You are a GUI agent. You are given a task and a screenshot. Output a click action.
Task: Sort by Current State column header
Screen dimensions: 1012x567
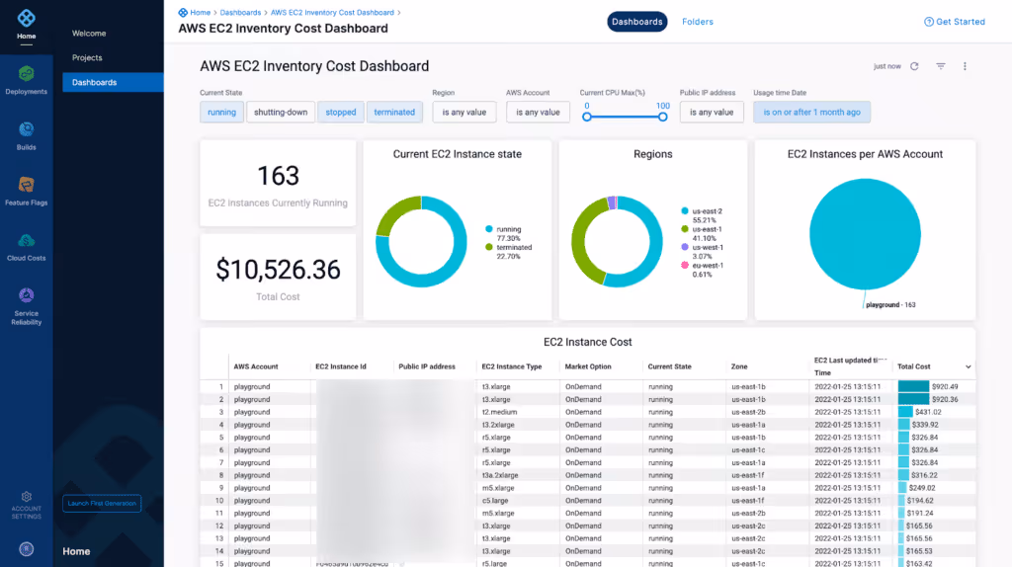[669, 366]
